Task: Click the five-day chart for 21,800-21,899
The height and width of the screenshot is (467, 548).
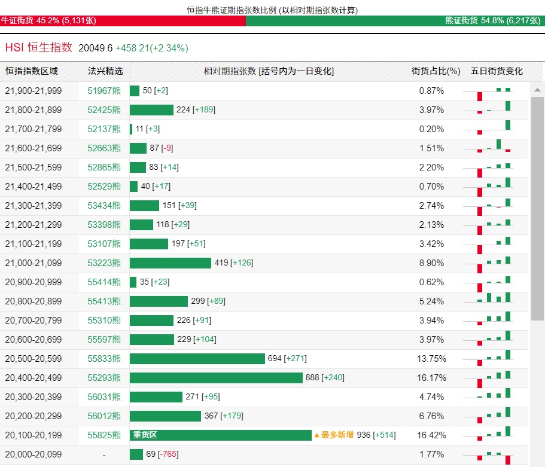Action: (488, 107)
